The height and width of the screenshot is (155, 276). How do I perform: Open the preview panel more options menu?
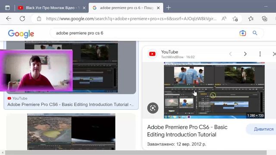pos(260,54)
